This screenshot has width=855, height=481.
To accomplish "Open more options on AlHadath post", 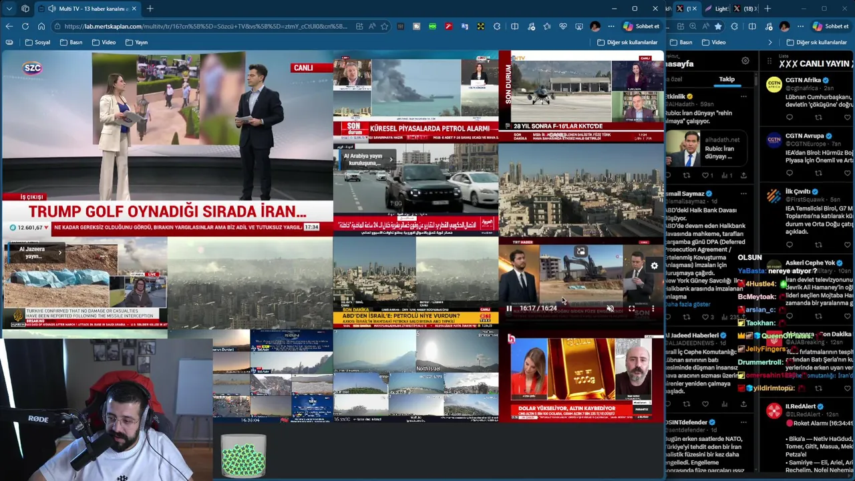I will click(x=743, y=96).
